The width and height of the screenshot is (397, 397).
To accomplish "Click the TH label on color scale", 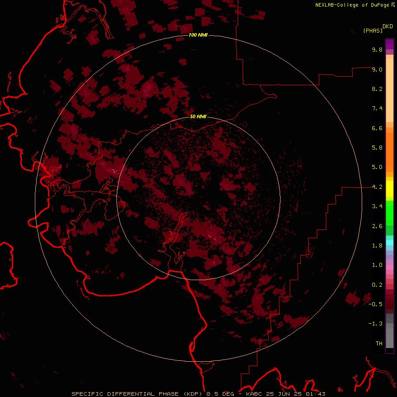I will (379, 344).
